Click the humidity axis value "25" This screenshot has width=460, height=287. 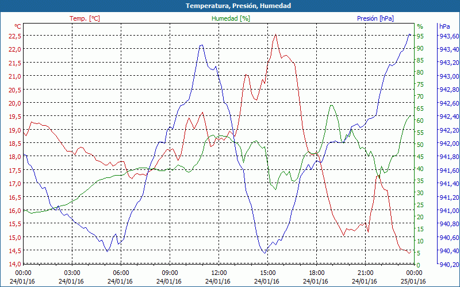420,205
